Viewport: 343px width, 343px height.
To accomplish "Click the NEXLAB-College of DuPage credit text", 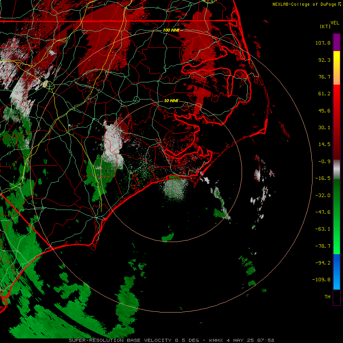I will tap(304, 4).
